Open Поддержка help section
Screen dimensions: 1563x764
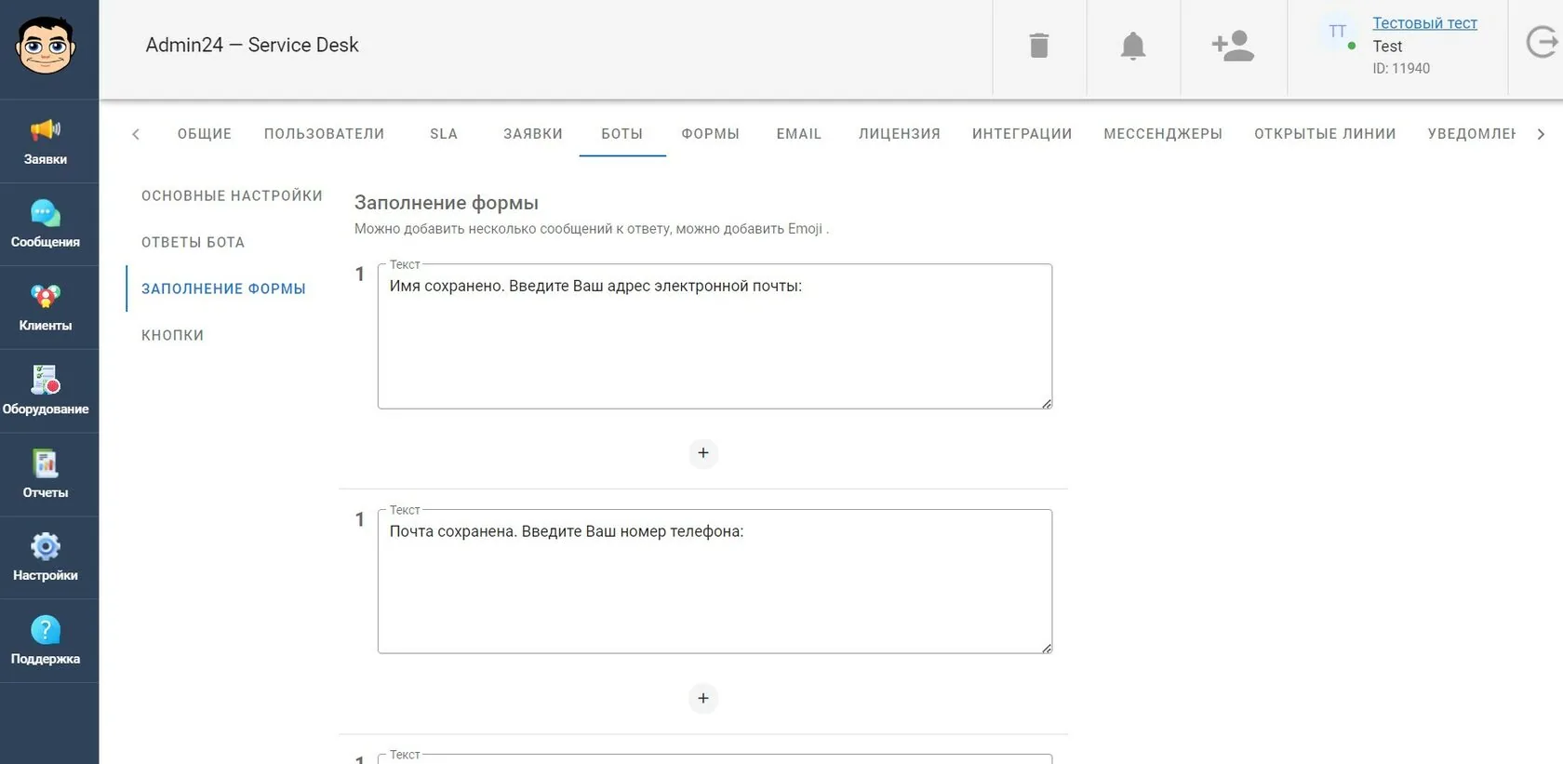pyautogui.click(x=46, y=641)
